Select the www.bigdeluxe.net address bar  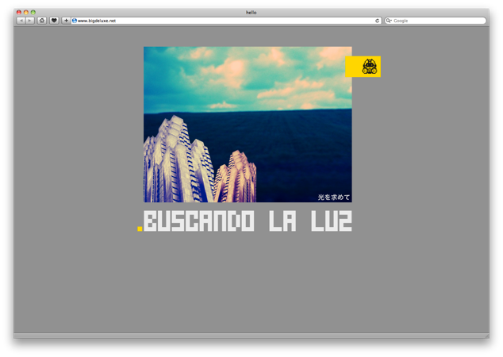pyautogui.click(x=222, y=21)
